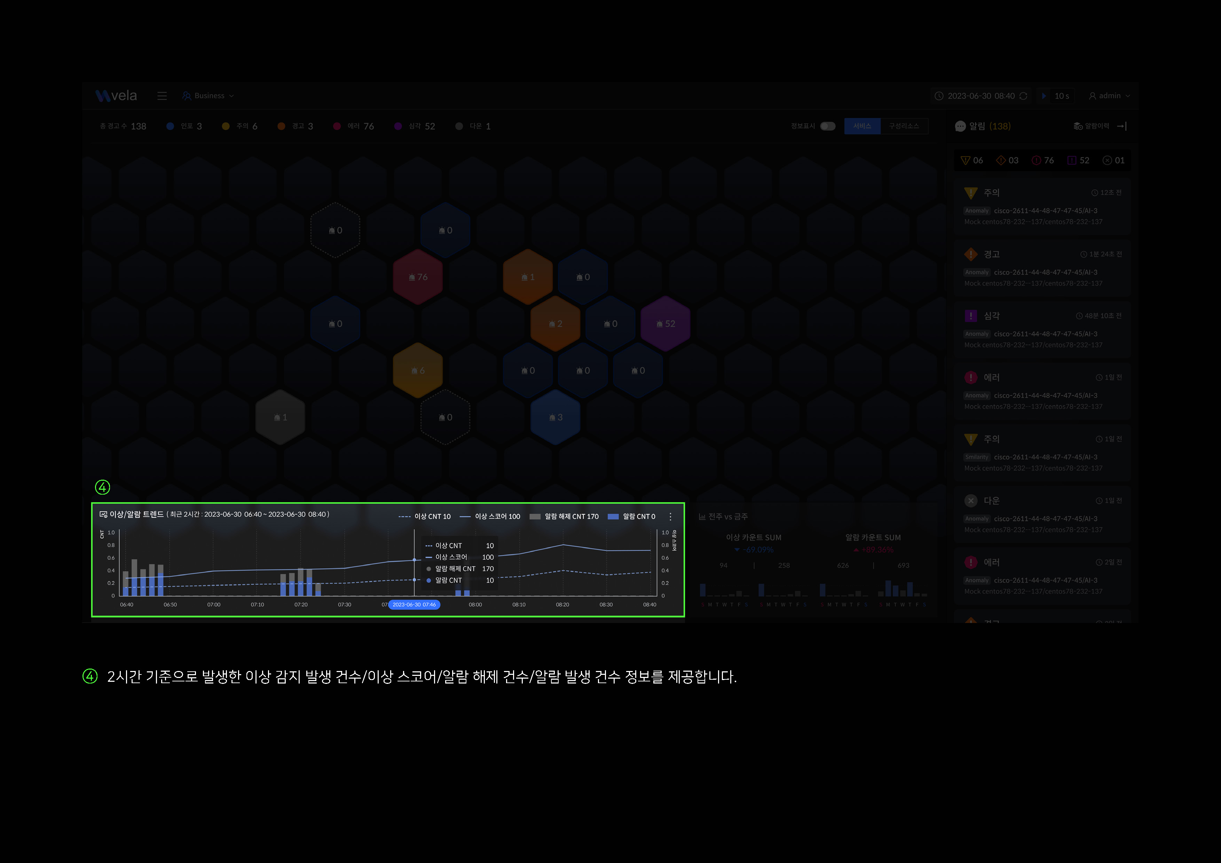Open the hamburger menu icon

162,96
